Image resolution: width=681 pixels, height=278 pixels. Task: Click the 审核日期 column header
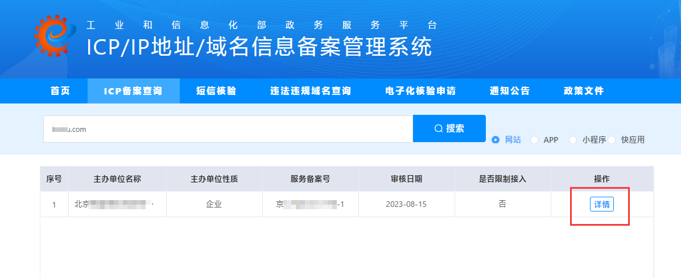[406, 179]
